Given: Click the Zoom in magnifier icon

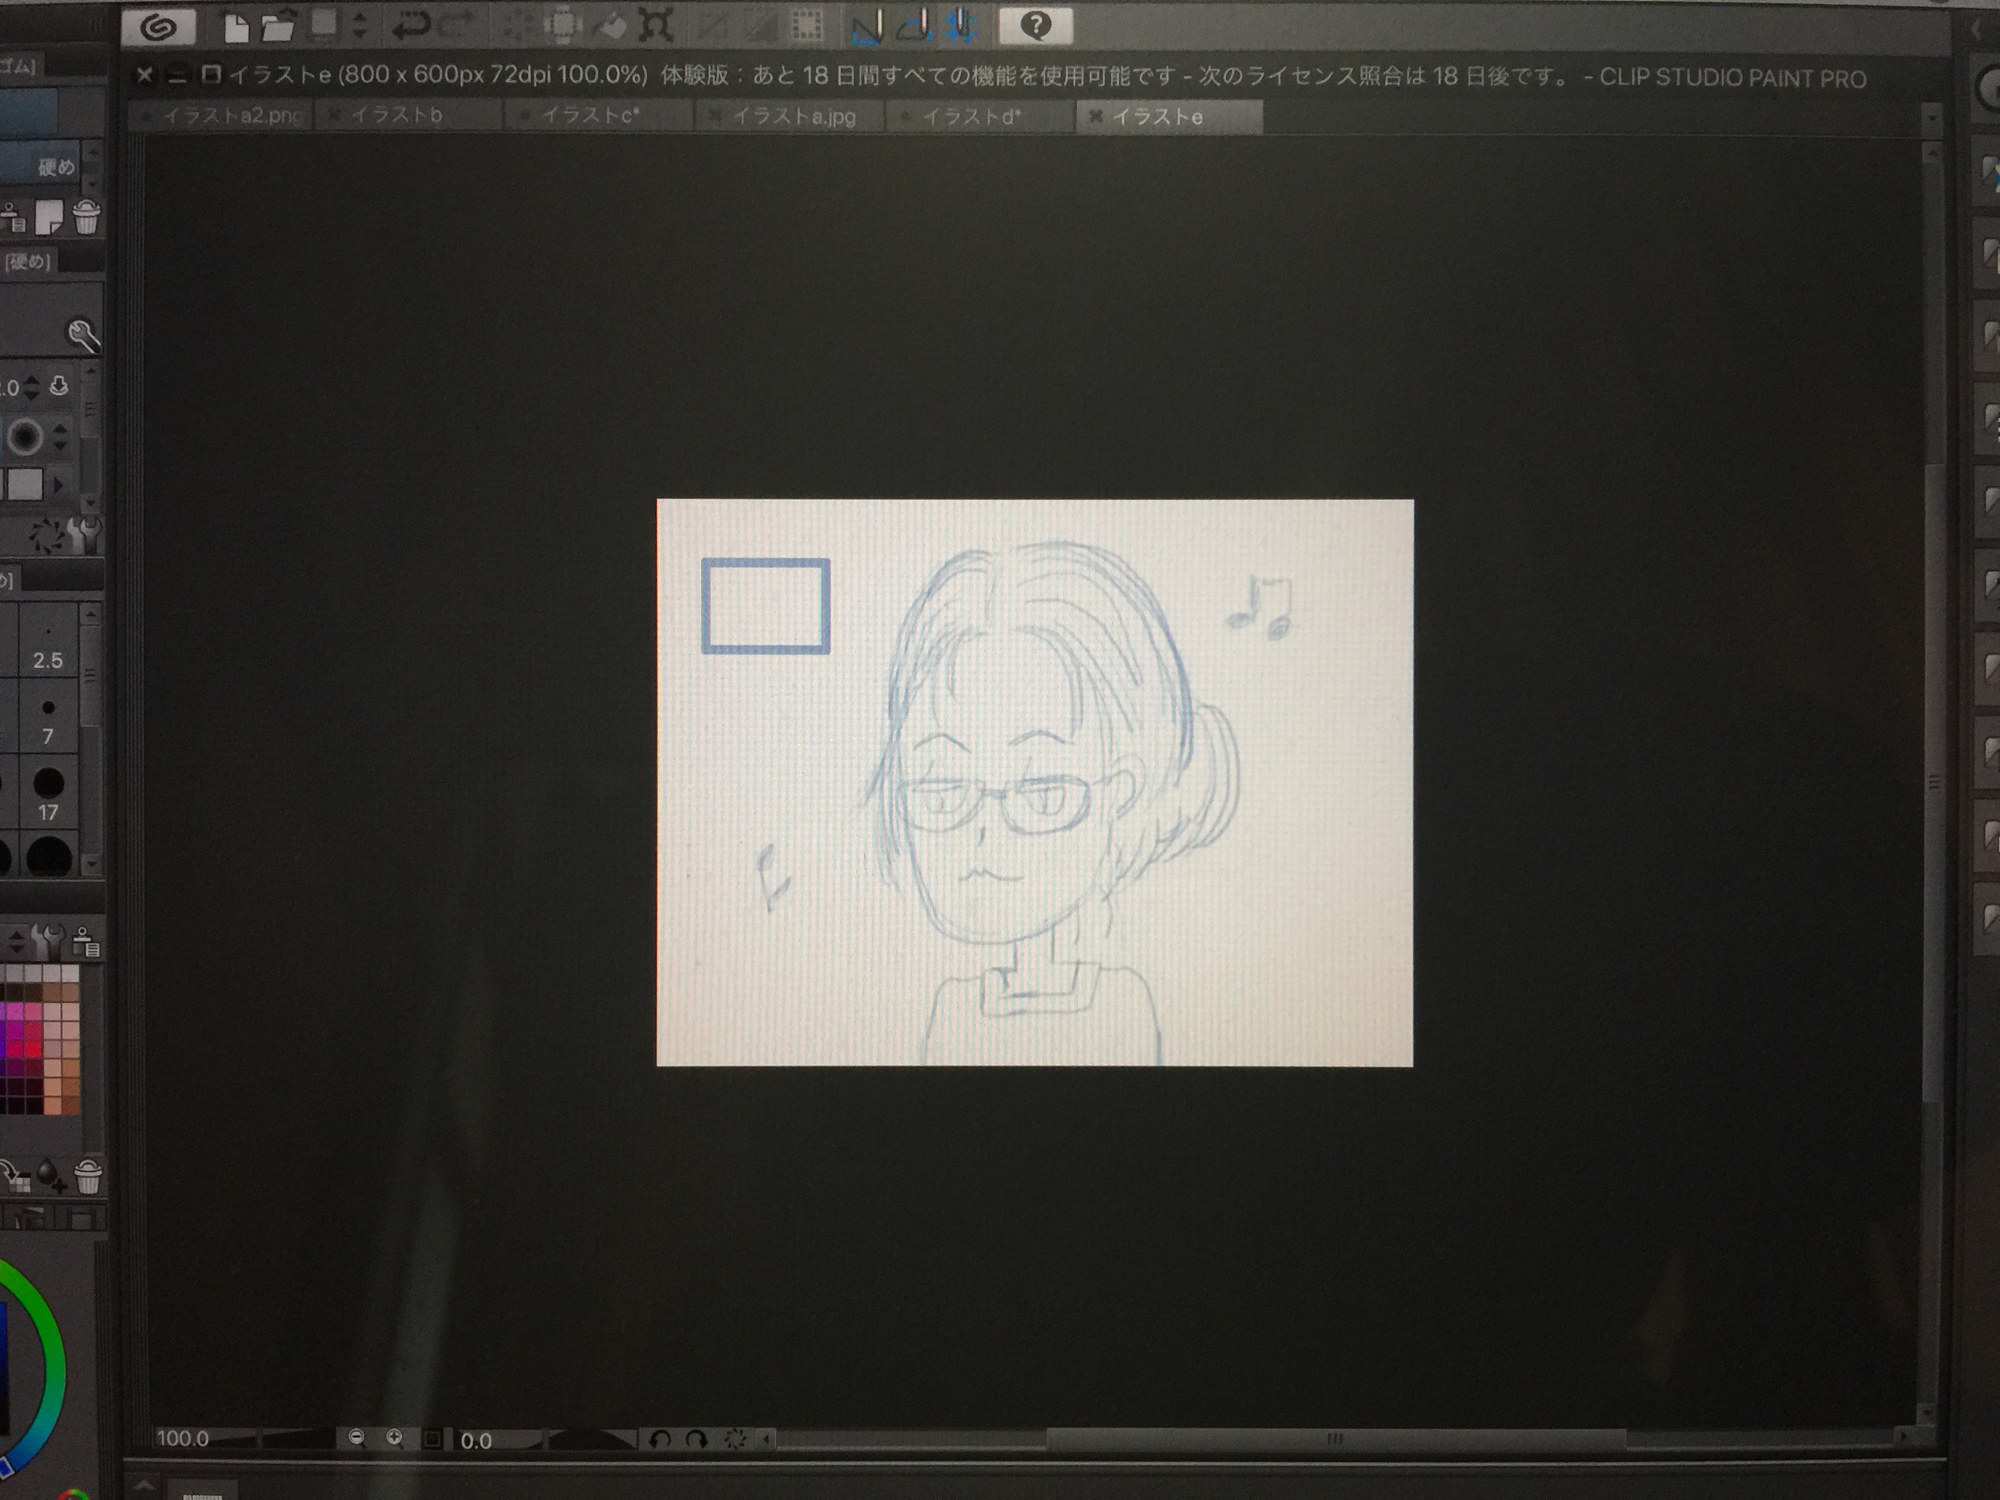Looking at the screenshot, I should click(394, 1437).
